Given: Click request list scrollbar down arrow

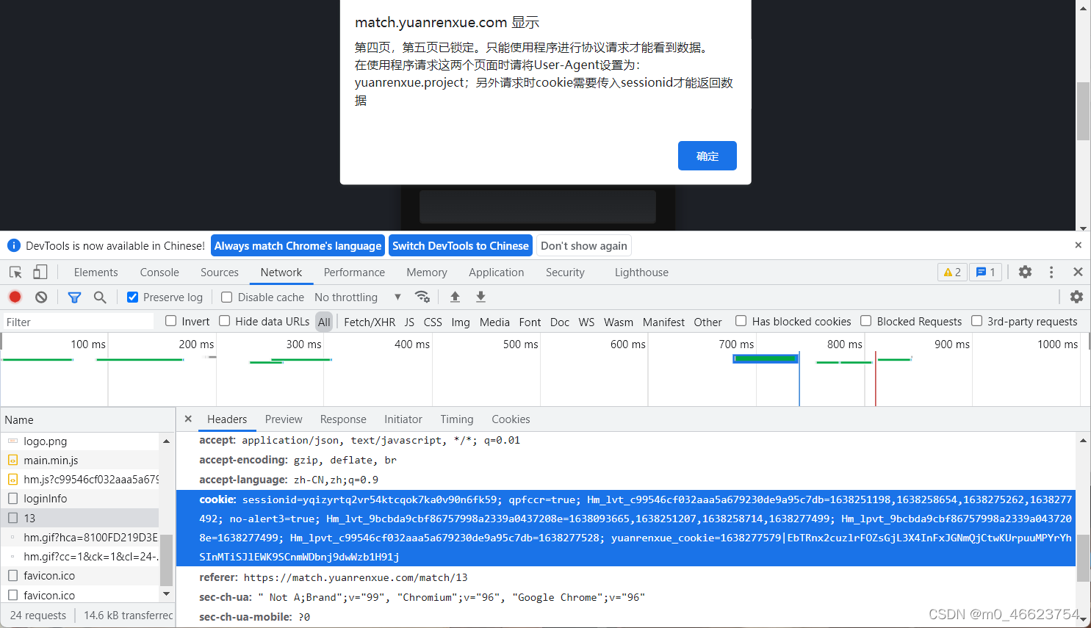Looking at the screenshot, I should (x=166, y=593).
